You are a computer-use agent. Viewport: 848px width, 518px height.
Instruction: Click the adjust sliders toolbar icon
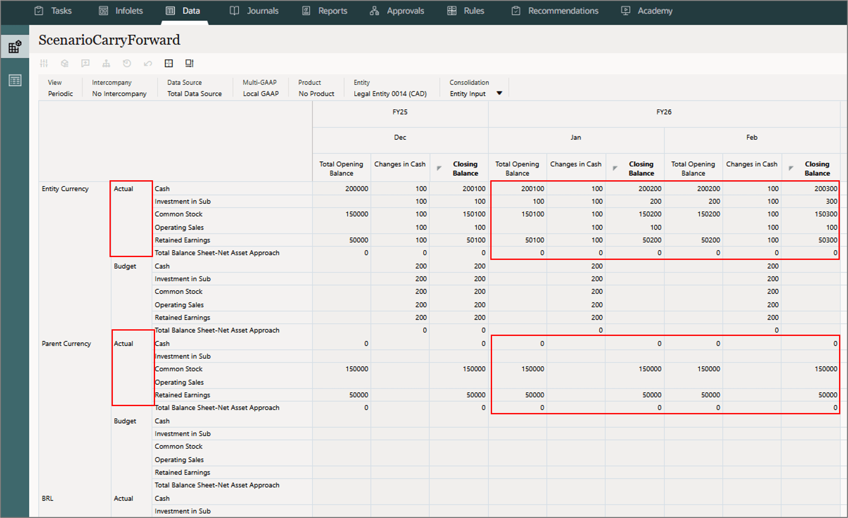tap(44, 63)
